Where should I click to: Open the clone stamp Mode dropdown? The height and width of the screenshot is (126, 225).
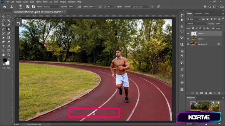coord(51,7)
